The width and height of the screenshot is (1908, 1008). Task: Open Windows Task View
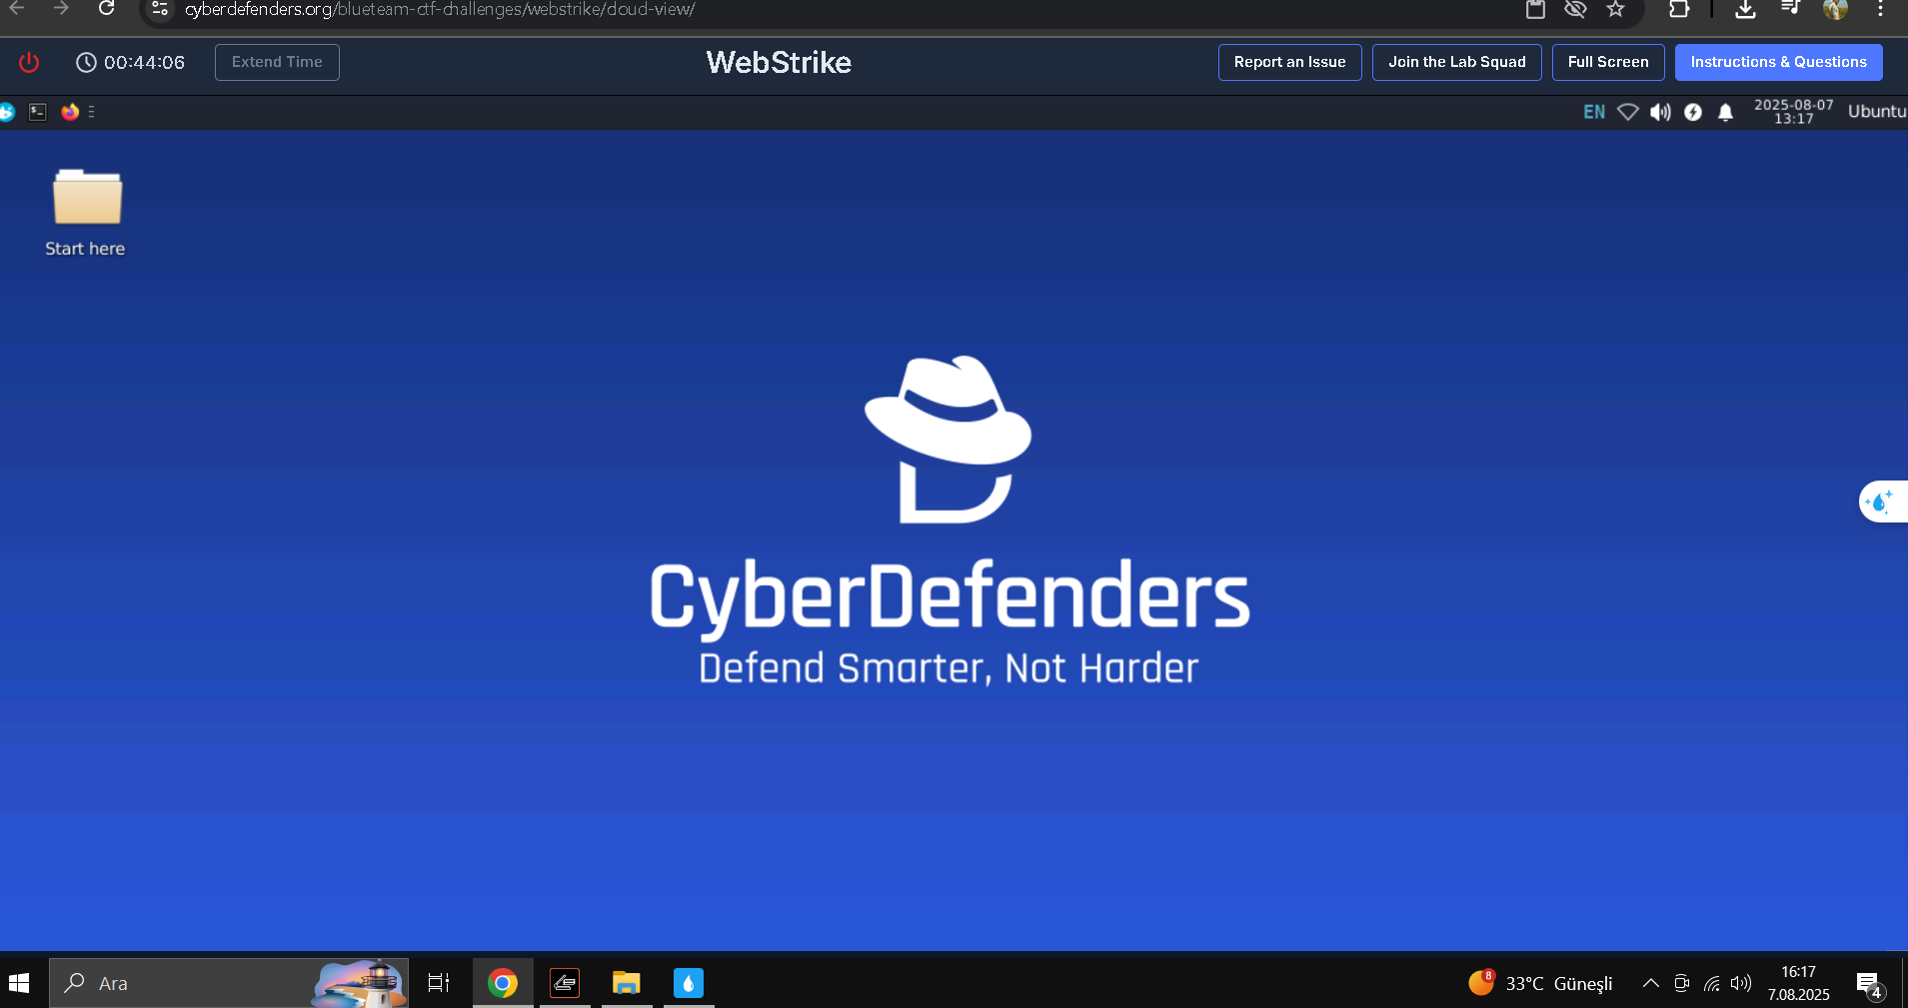(438, 983)
